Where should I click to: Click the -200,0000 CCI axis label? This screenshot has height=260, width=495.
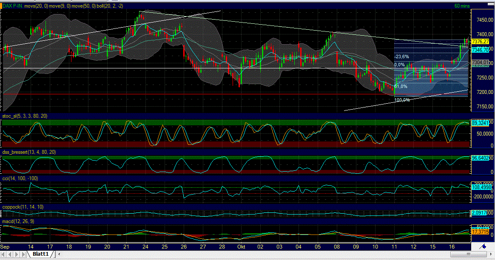482,196
